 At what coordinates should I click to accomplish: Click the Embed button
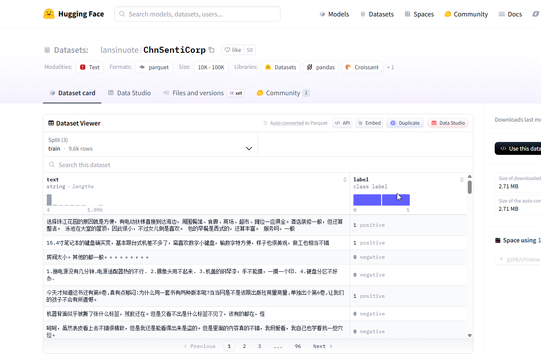click(x=369, y=123)
